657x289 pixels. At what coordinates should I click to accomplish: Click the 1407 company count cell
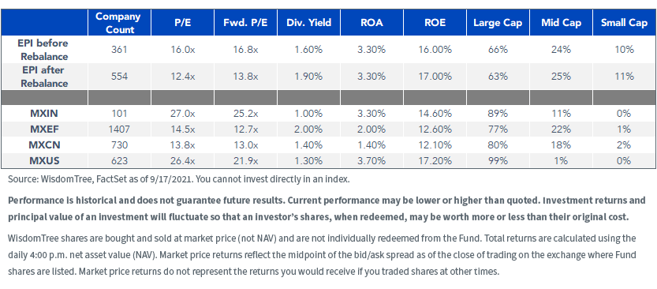[119, 129]
